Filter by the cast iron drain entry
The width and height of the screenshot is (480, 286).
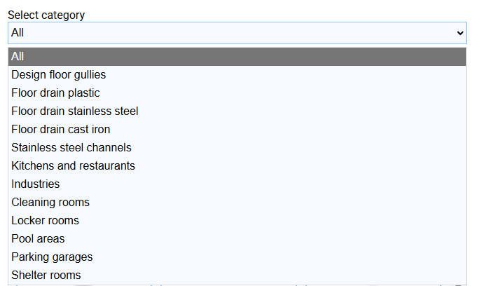coord(61,129)
